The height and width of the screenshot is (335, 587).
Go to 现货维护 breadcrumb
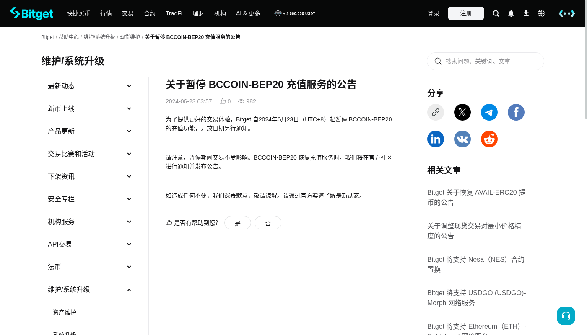tap(130, 37)
